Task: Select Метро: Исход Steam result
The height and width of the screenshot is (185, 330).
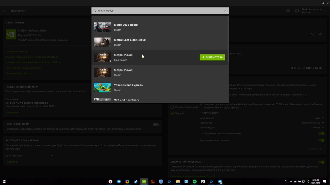Action: click(160, 72)
